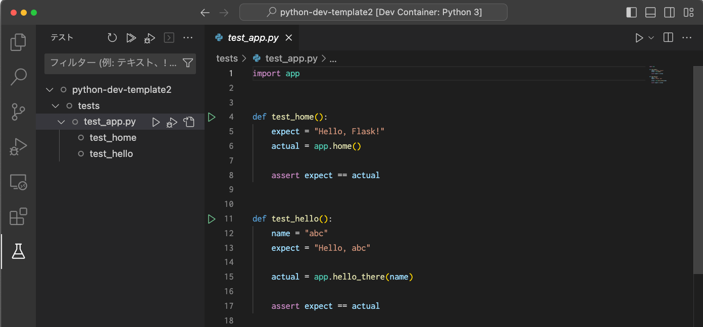The image size is (703, 327).
Task: Click the "Hello, Flask!" string
Action: click(x=349, y=132)
